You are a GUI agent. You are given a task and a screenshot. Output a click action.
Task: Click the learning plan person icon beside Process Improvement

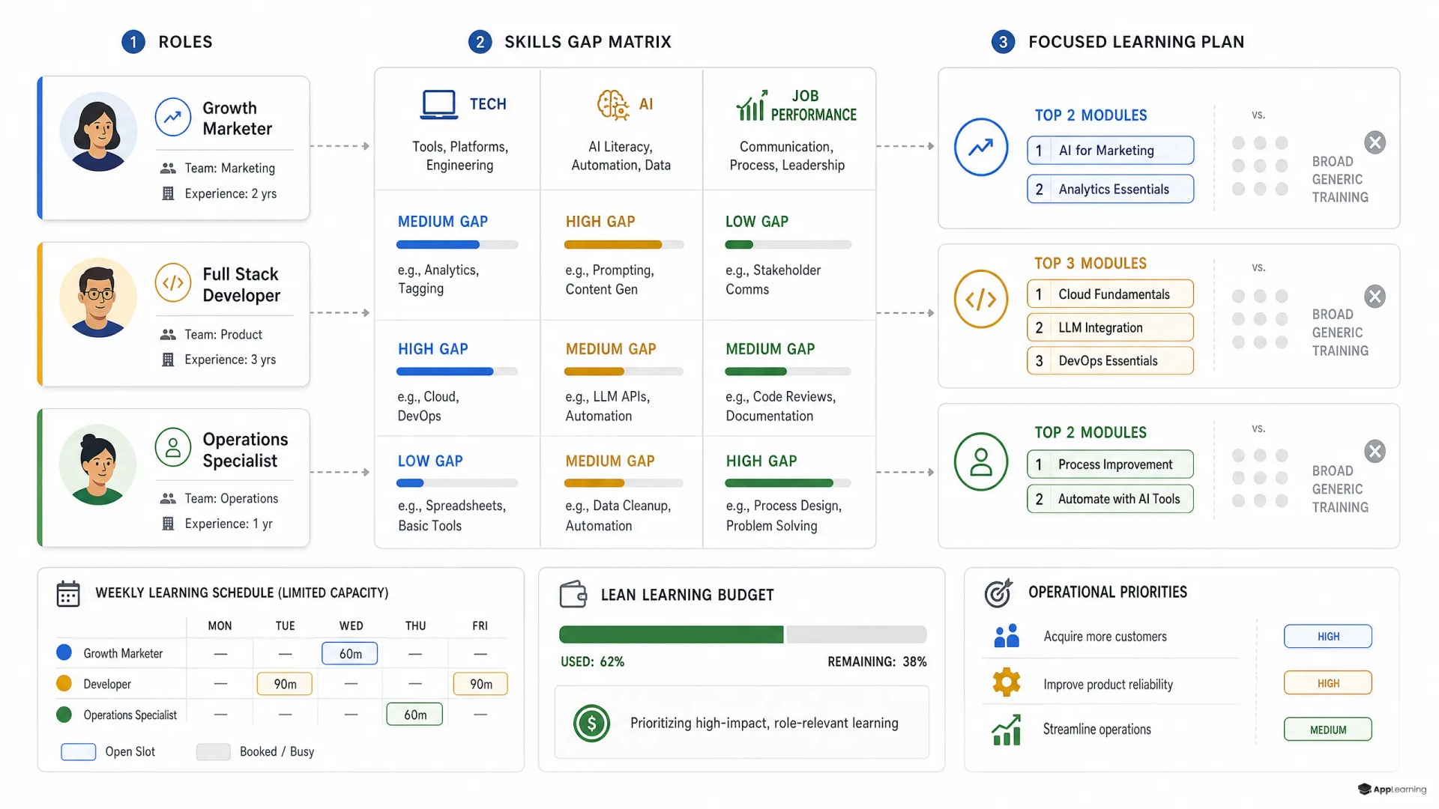click(x=981, y=461)
